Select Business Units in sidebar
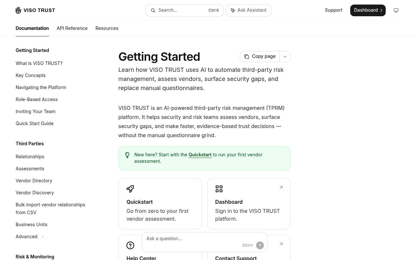Viewport: 417px width, 260px height. click(x=32, y=225)
